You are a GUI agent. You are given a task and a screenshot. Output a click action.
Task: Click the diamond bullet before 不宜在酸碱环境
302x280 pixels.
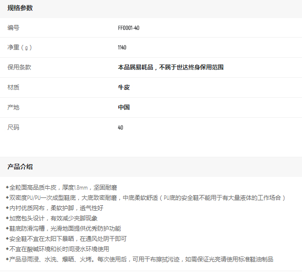[7, 249]
